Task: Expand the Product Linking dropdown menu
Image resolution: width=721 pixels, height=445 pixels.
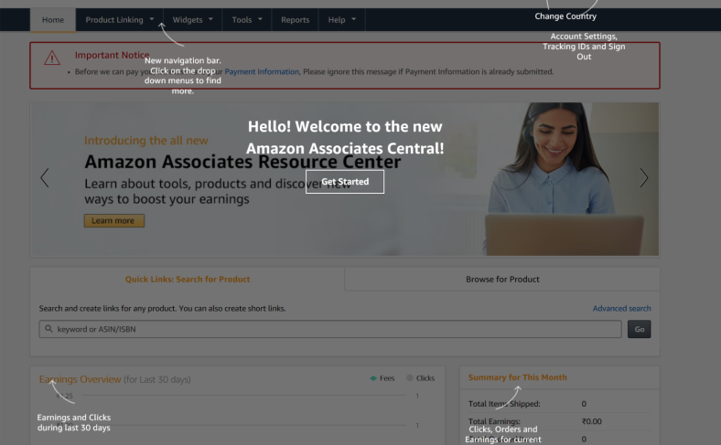Action: (x=120, y=19)
